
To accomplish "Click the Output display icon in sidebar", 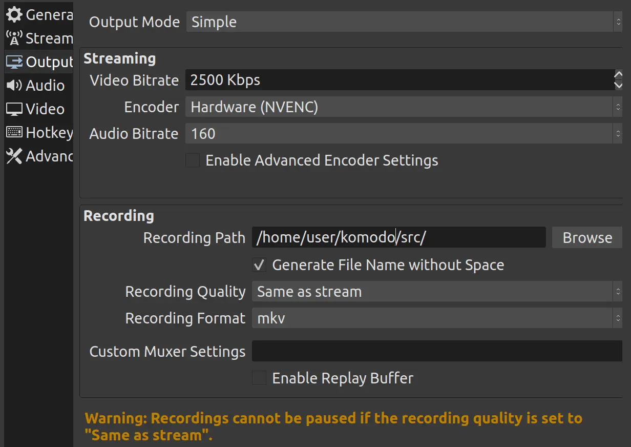I will [x=13, y=62].
